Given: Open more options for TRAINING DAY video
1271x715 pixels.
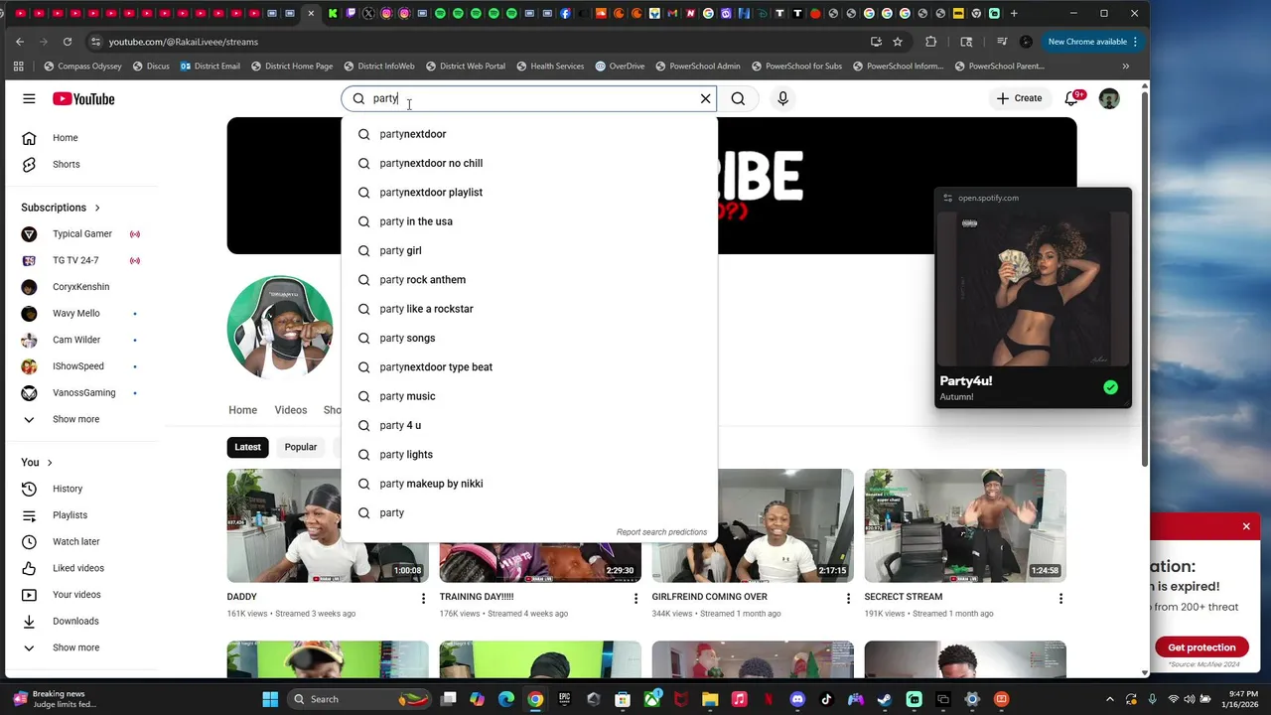Looking at the screenshot, I should point(635,598).
